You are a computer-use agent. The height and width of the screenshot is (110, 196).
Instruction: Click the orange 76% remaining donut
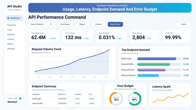pyautogui.click(x=116, y=99)
